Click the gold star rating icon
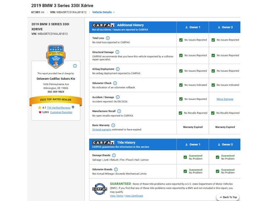This screenshot has height=201, width=268. coord(40,108)
